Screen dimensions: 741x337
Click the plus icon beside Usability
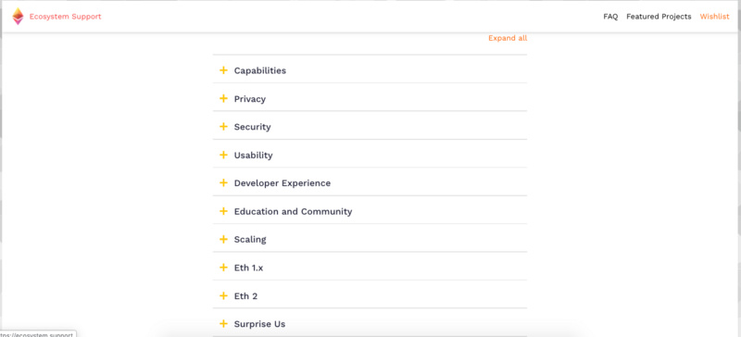coord(223,155)
